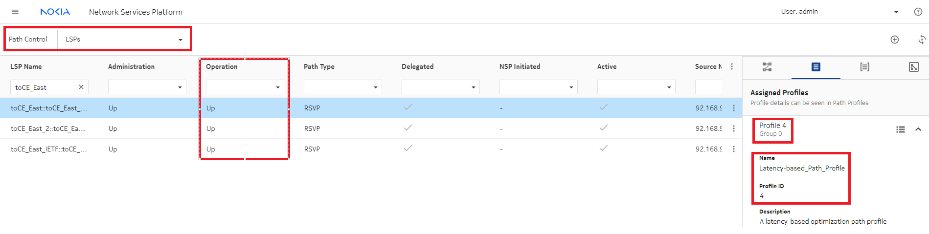The width and height of the screenshot is (929, 234).
Task: Click the refresh icon in toolbar
Action: (921, 40)
